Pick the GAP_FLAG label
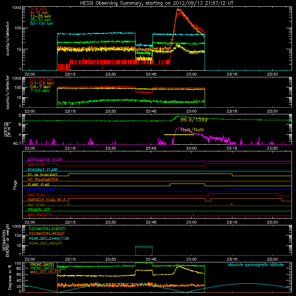The width and height of the screenshot is (296, 296). (36, 165)
